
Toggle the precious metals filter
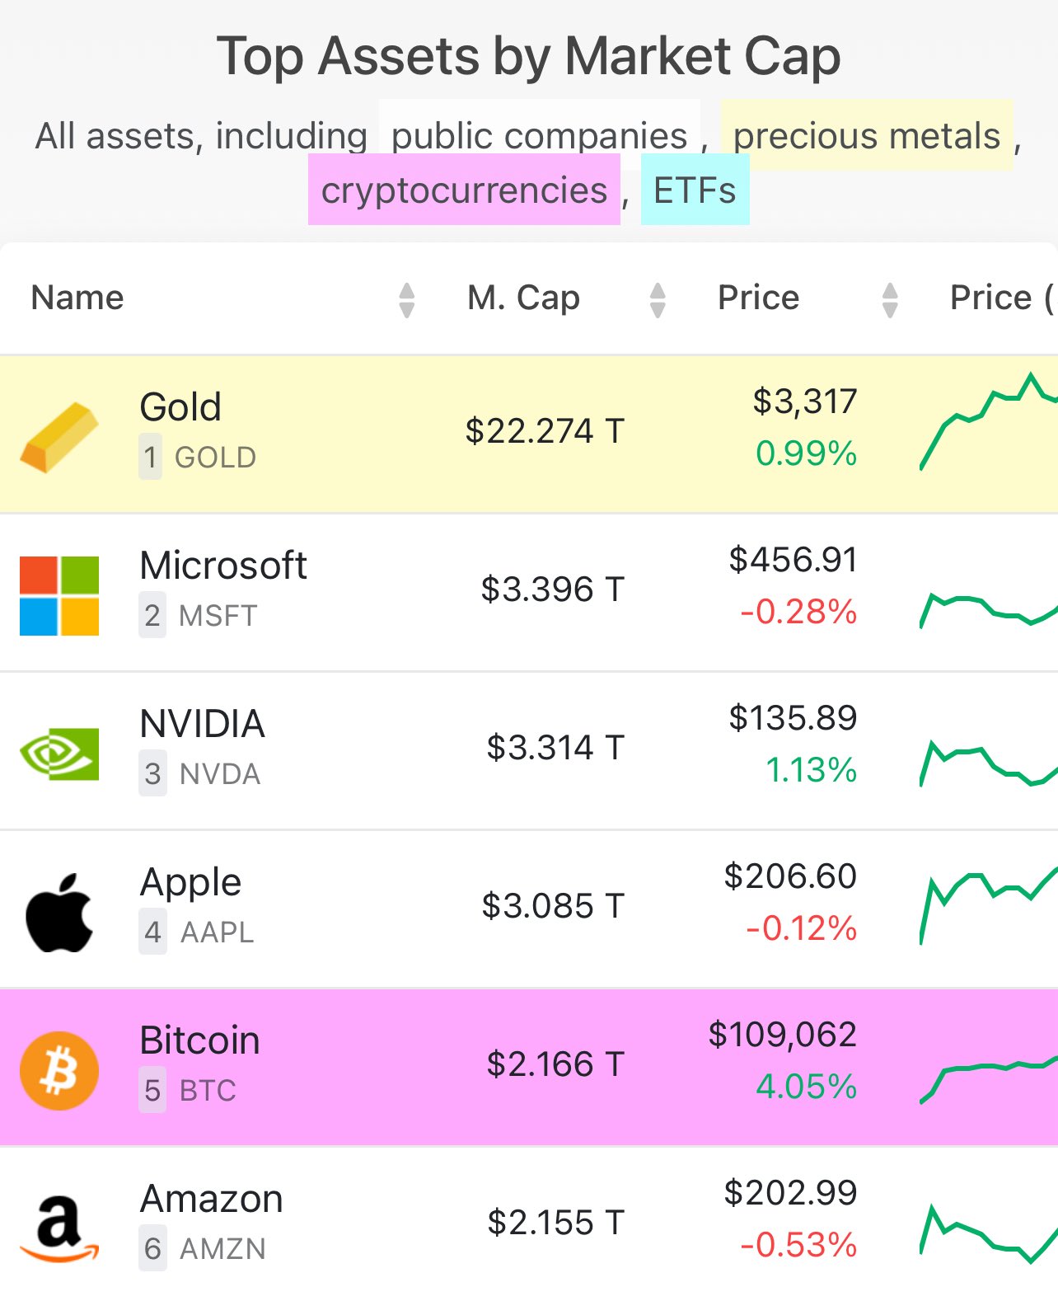tap(867, 135)
